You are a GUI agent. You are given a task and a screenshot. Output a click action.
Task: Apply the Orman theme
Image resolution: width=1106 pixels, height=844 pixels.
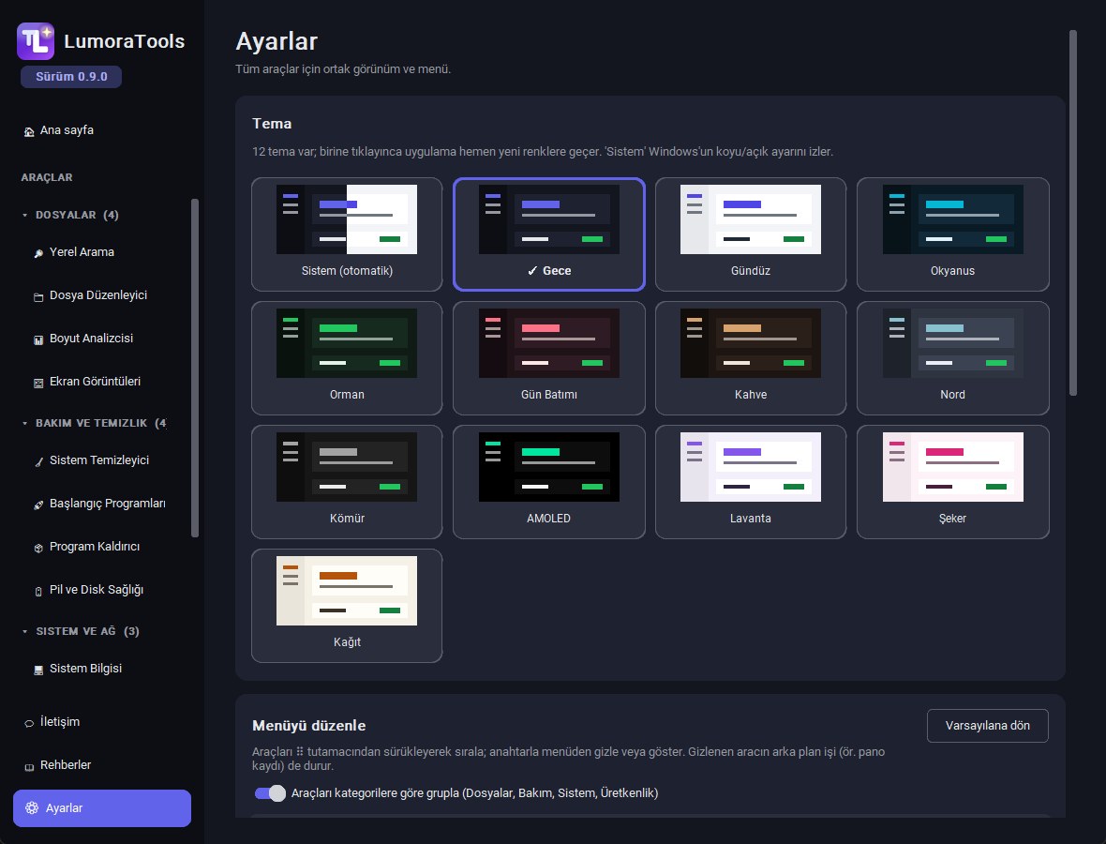click(347, 358)
